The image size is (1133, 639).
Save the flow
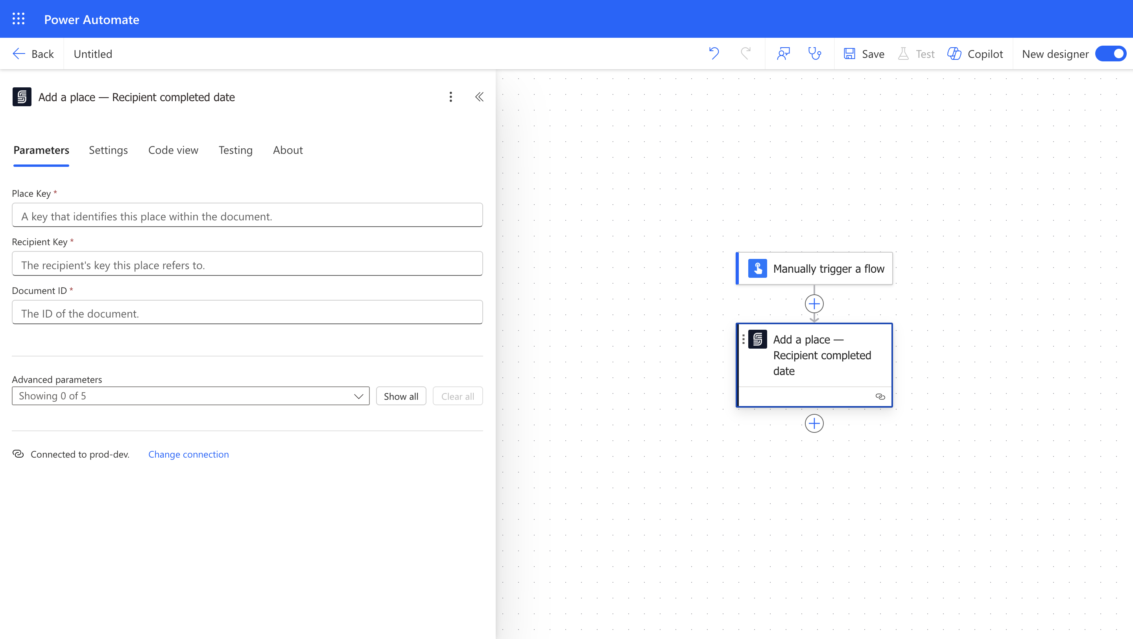[x=864, y=54]
